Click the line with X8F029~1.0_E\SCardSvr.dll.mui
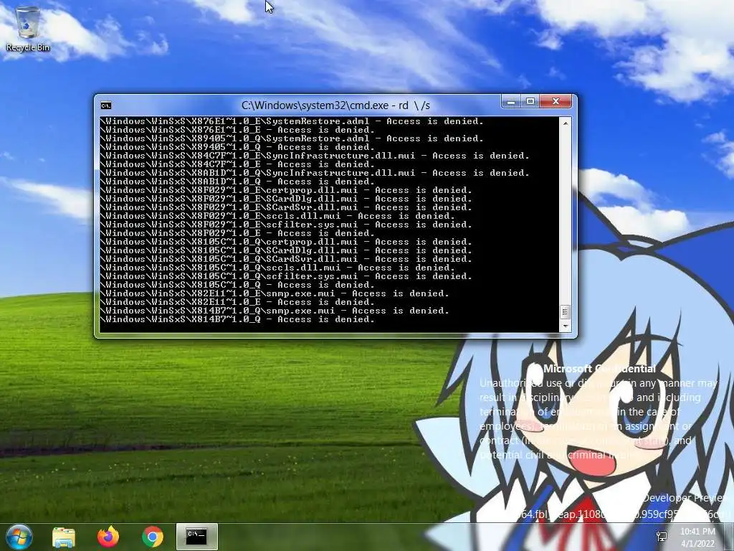Screen dimensions: 734x551 (x=286, y=207)
